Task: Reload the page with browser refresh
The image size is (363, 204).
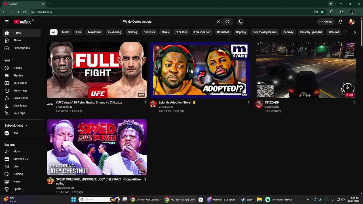Action: click(x=18, y=12)
